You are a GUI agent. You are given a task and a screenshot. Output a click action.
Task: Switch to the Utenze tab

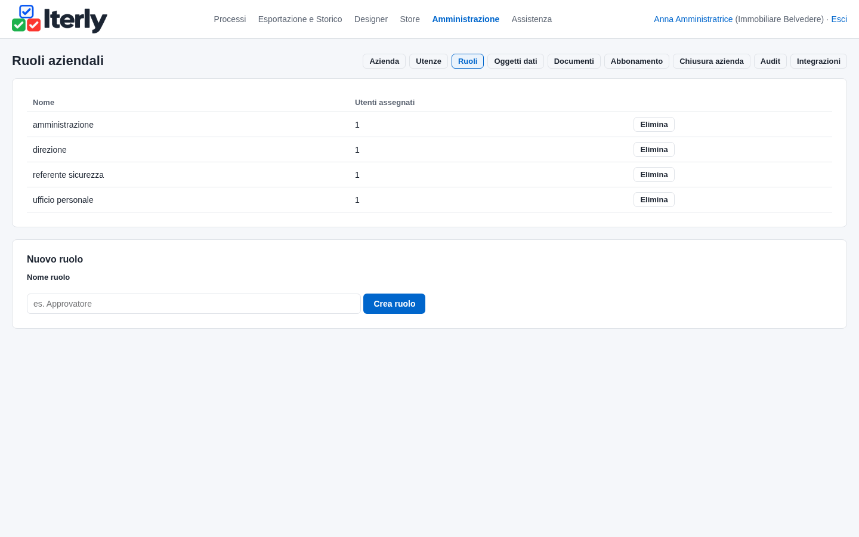point(428,61)
